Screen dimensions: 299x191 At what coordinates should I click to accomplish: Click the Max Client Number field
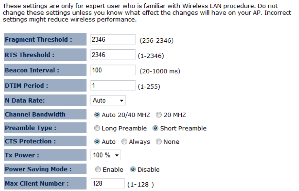click(107, 183)
